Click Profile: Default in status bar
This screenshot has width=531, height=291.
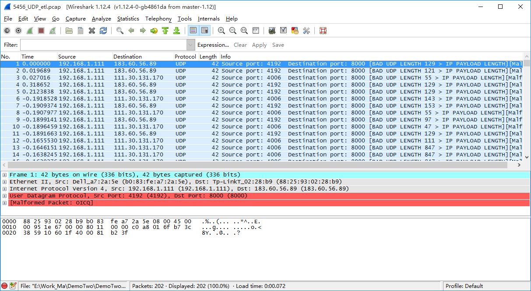pyautogui.click(x=464, y=286)
